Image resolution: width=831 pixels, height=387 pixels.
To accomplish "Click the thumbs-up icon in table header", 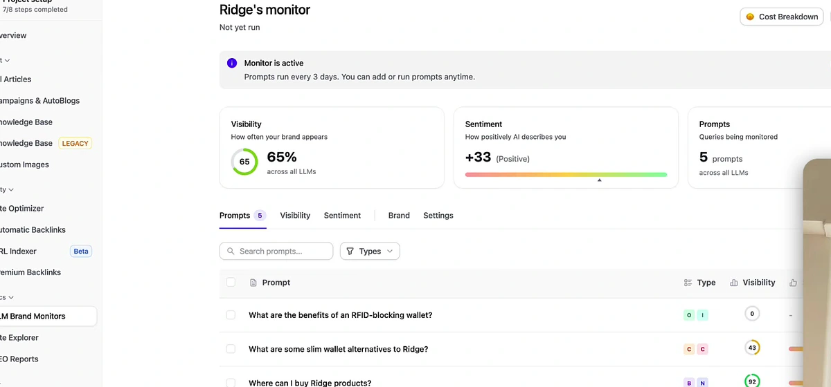I will [793, 283].
